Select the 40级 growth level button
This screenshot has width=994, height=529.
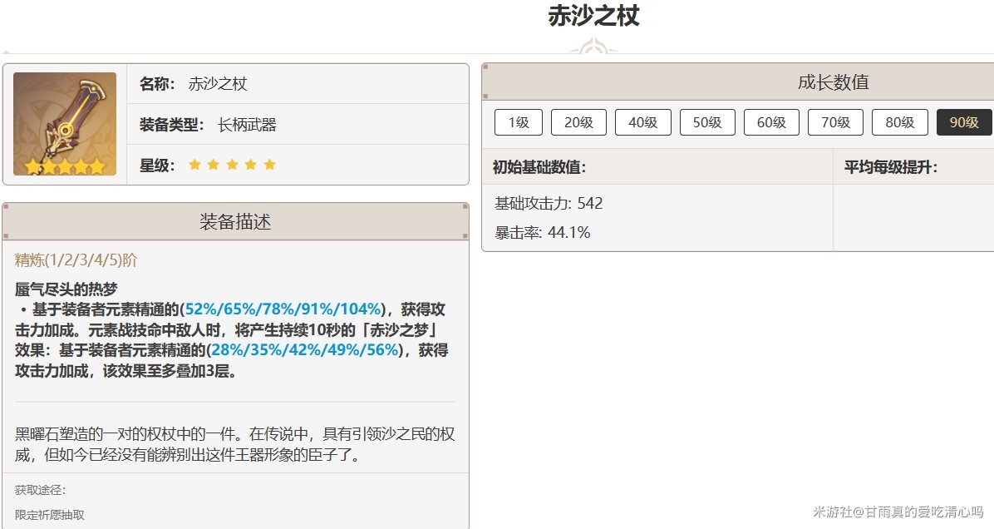coord(642,122)
